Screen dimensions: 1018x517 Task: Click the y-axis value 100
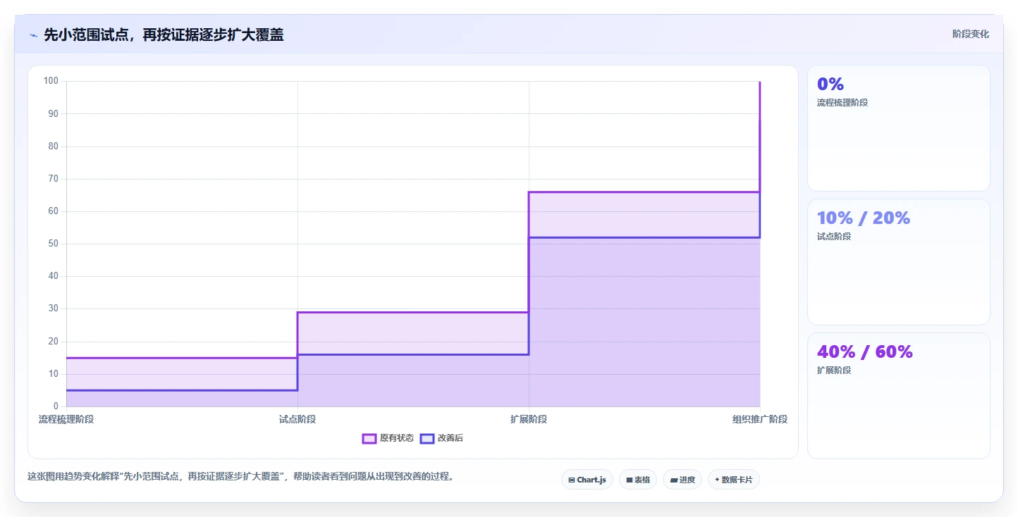[x=51, y=81]
